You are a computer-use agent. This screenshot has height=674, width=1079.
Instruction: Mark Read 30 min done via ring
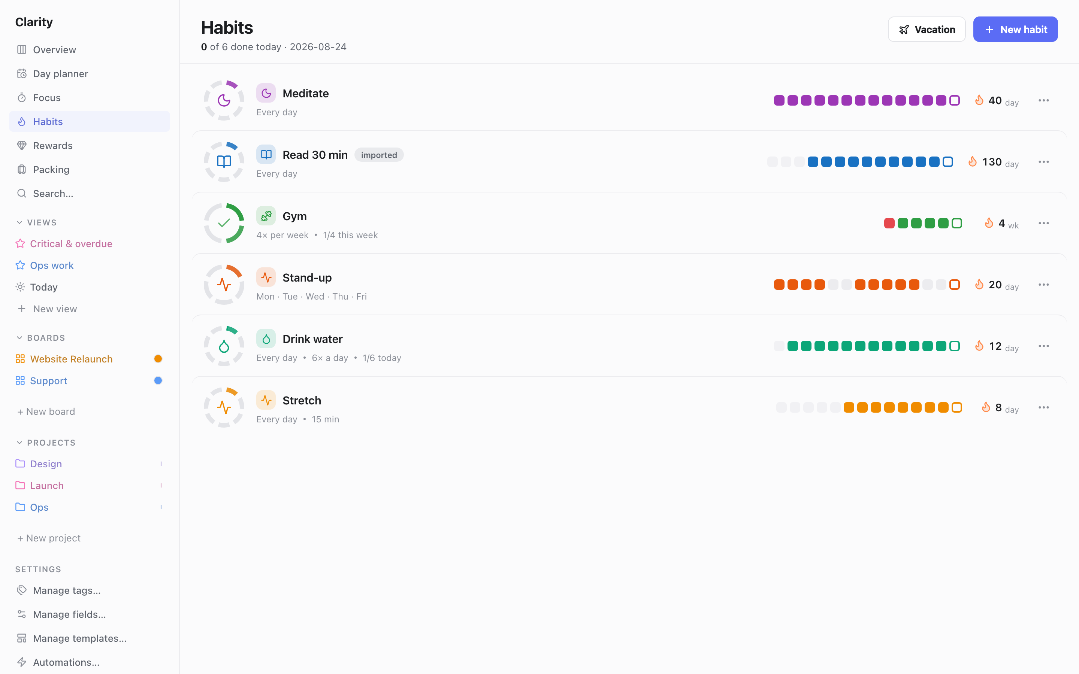224,162
